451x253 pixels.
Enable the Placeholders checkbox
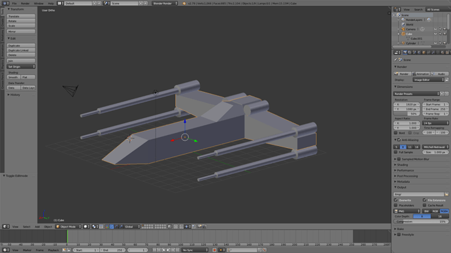[x=396, y=205]
